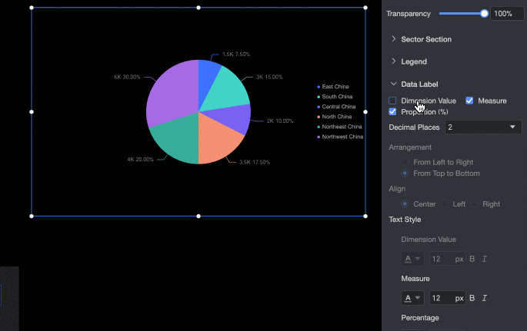Select From Left to Right arrangement
Screen dimensions: 527x331
(x=405, y=162)
